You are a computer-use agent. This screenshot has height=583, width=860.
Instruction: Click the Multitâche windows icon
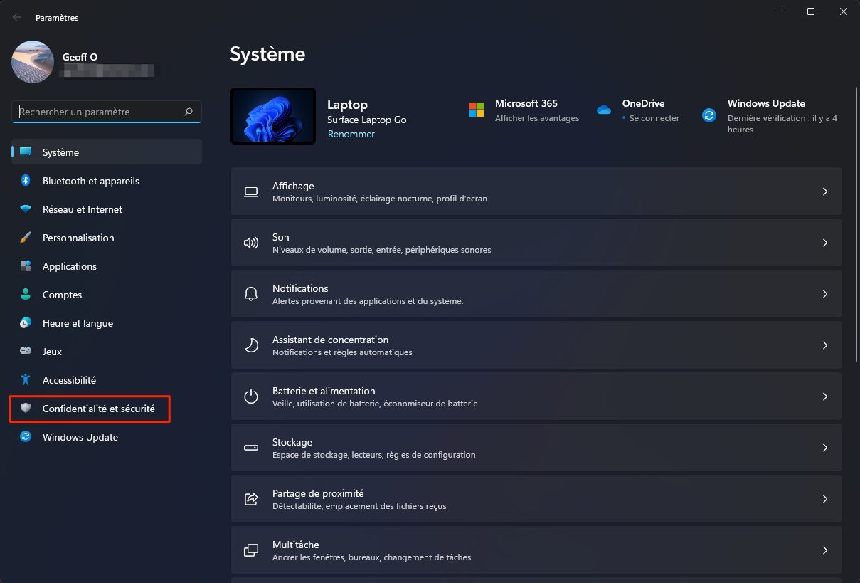tap(251, 550)
